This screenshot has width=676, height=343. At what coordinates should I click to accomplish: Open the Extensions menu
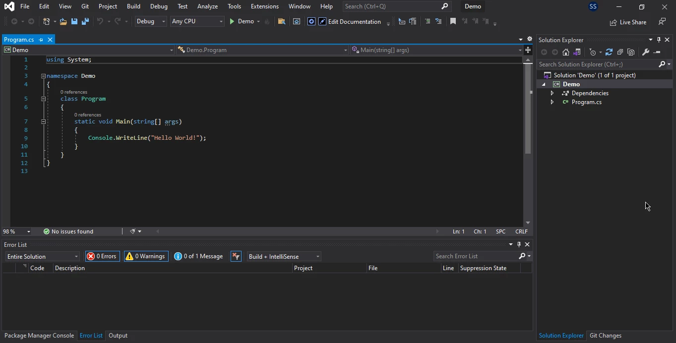(264, 6)
